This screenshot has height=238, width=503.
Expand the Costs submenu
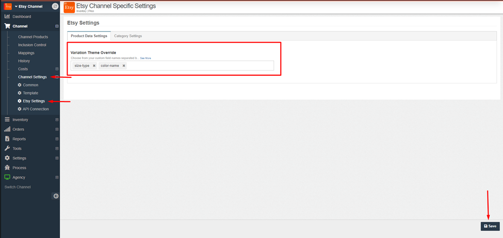click(57, 69)
